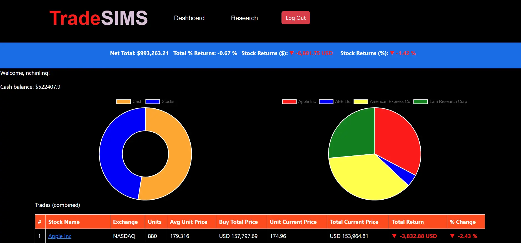The image size is (521, 243).
Task: Click the -2.43 % change value
Action: click(x=467, y=236)
